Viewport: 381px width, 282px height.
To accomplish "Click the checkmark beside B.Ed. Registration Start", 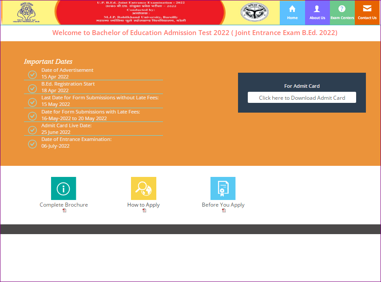I will [32, 88].
